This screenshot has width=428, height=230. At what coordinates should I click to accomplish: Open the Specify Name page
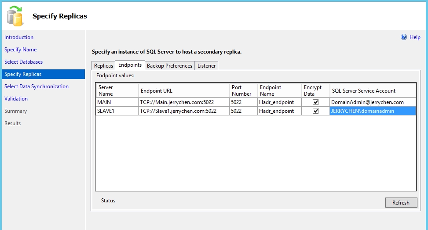[x=21, y=50]
